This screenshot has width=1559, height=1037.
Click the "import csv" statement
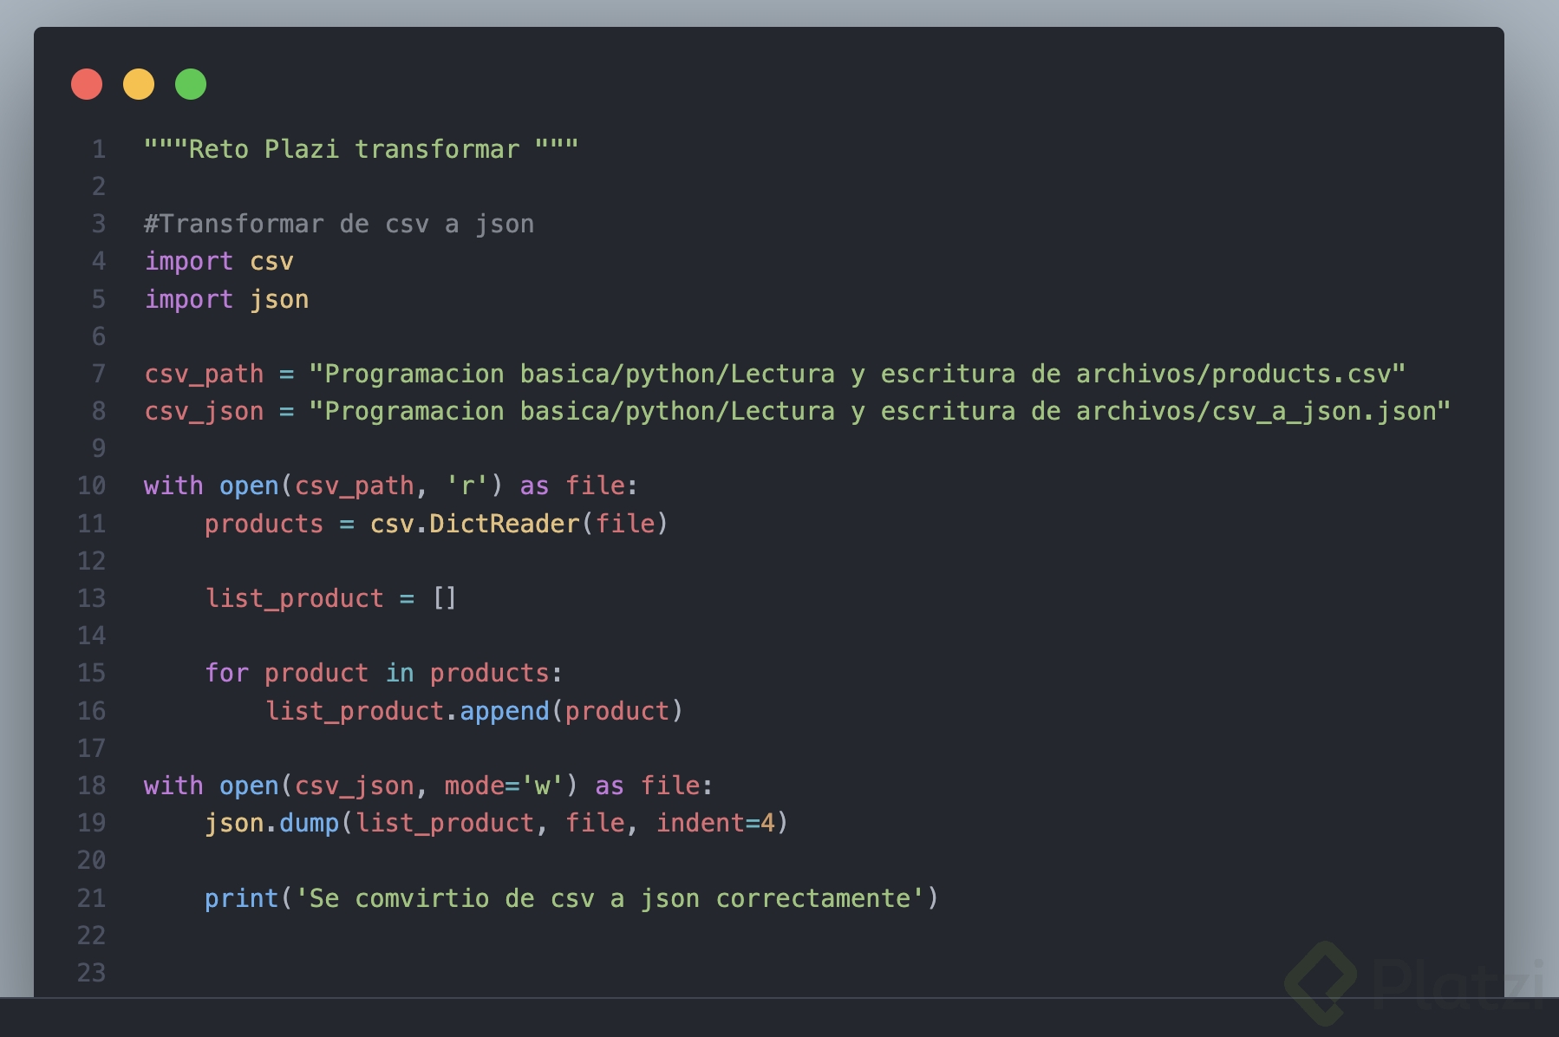(219, 261)
